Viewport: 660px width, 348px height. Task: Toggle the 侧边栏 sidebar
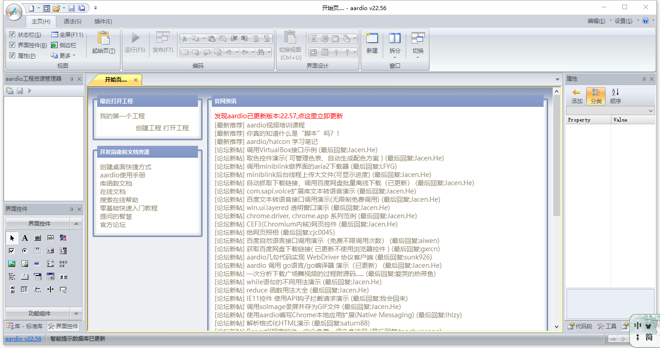pos(63,45)
